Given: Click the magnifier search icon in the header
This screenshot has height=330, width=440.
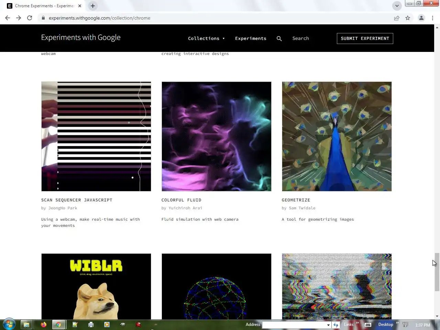Looking at the screenshot, I should coord(279,38).
